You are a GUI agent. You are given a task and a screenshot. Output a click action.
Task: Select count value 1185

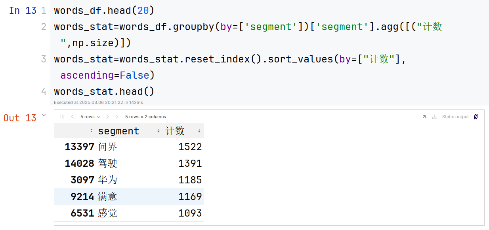[x=183, y=180]
